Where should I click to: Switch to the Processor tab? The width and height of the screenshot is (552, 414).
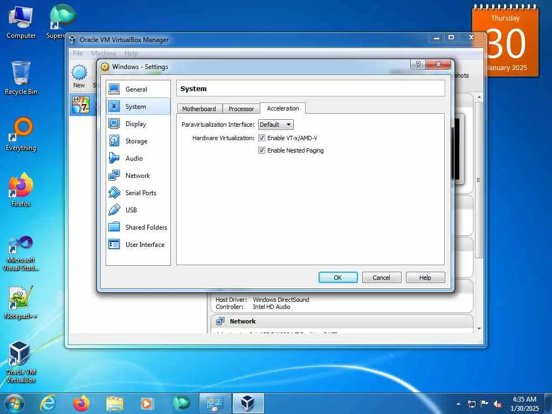click(x=241, y=109)
